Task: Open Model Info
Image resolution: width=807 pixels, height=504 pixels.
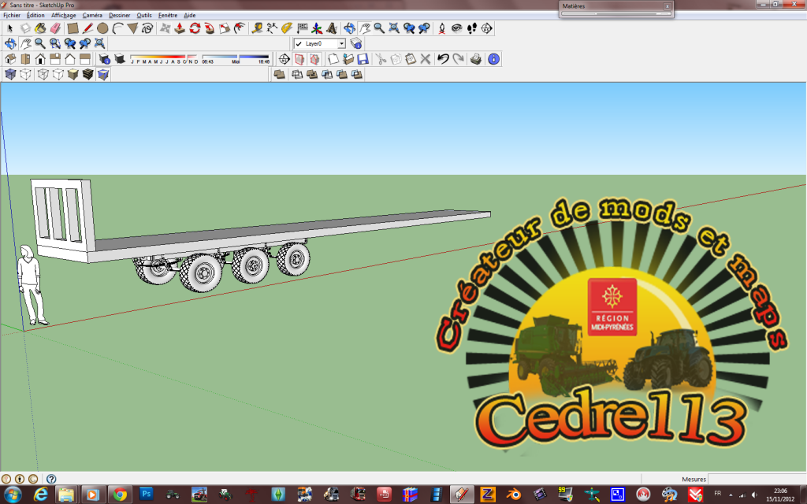Action: 493,59
